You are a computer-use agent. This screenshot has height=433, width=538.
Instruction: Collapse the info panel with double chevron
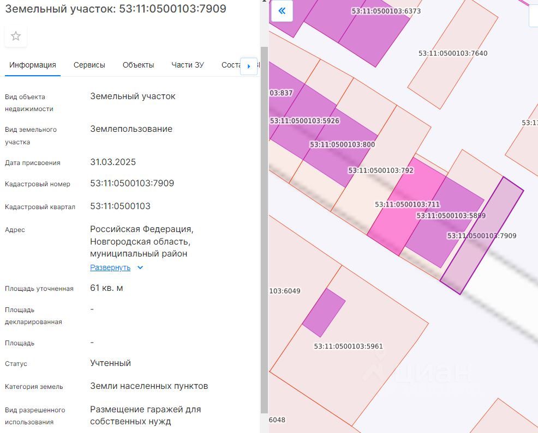pyautogui.click(x=282, y=11)
